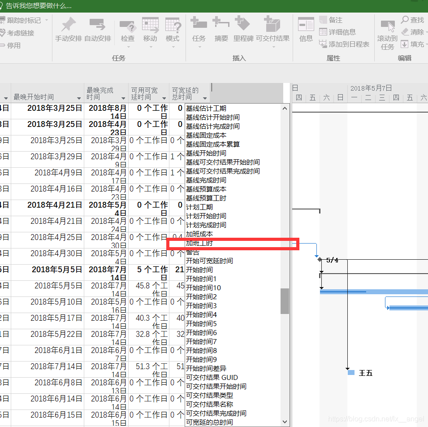Click Mark on Track (跟踪时标记)
This screenshot has height=427, width=428.
point(21,20)
